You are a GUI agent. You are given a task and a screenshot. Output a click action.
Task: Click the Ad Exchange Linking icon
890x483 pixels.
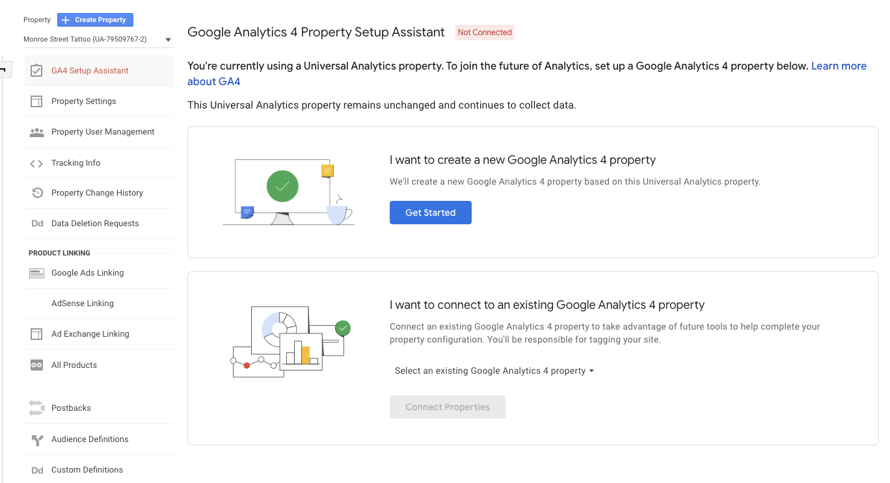point(36,334)
